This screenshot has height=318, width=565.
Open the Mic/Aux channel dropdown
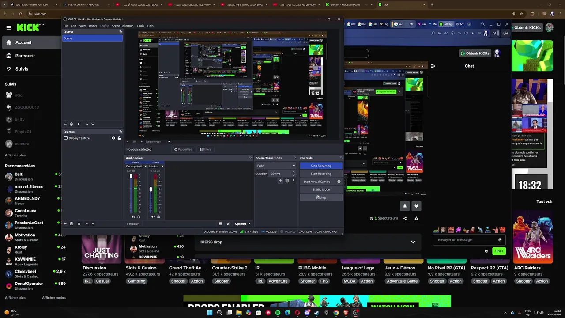(x=162, y=166)
